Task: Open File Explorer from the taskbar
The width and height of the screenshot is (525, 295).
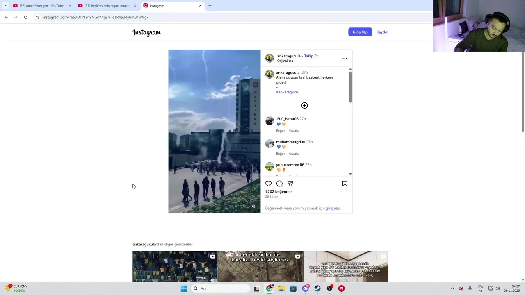Action: (281, 288)
